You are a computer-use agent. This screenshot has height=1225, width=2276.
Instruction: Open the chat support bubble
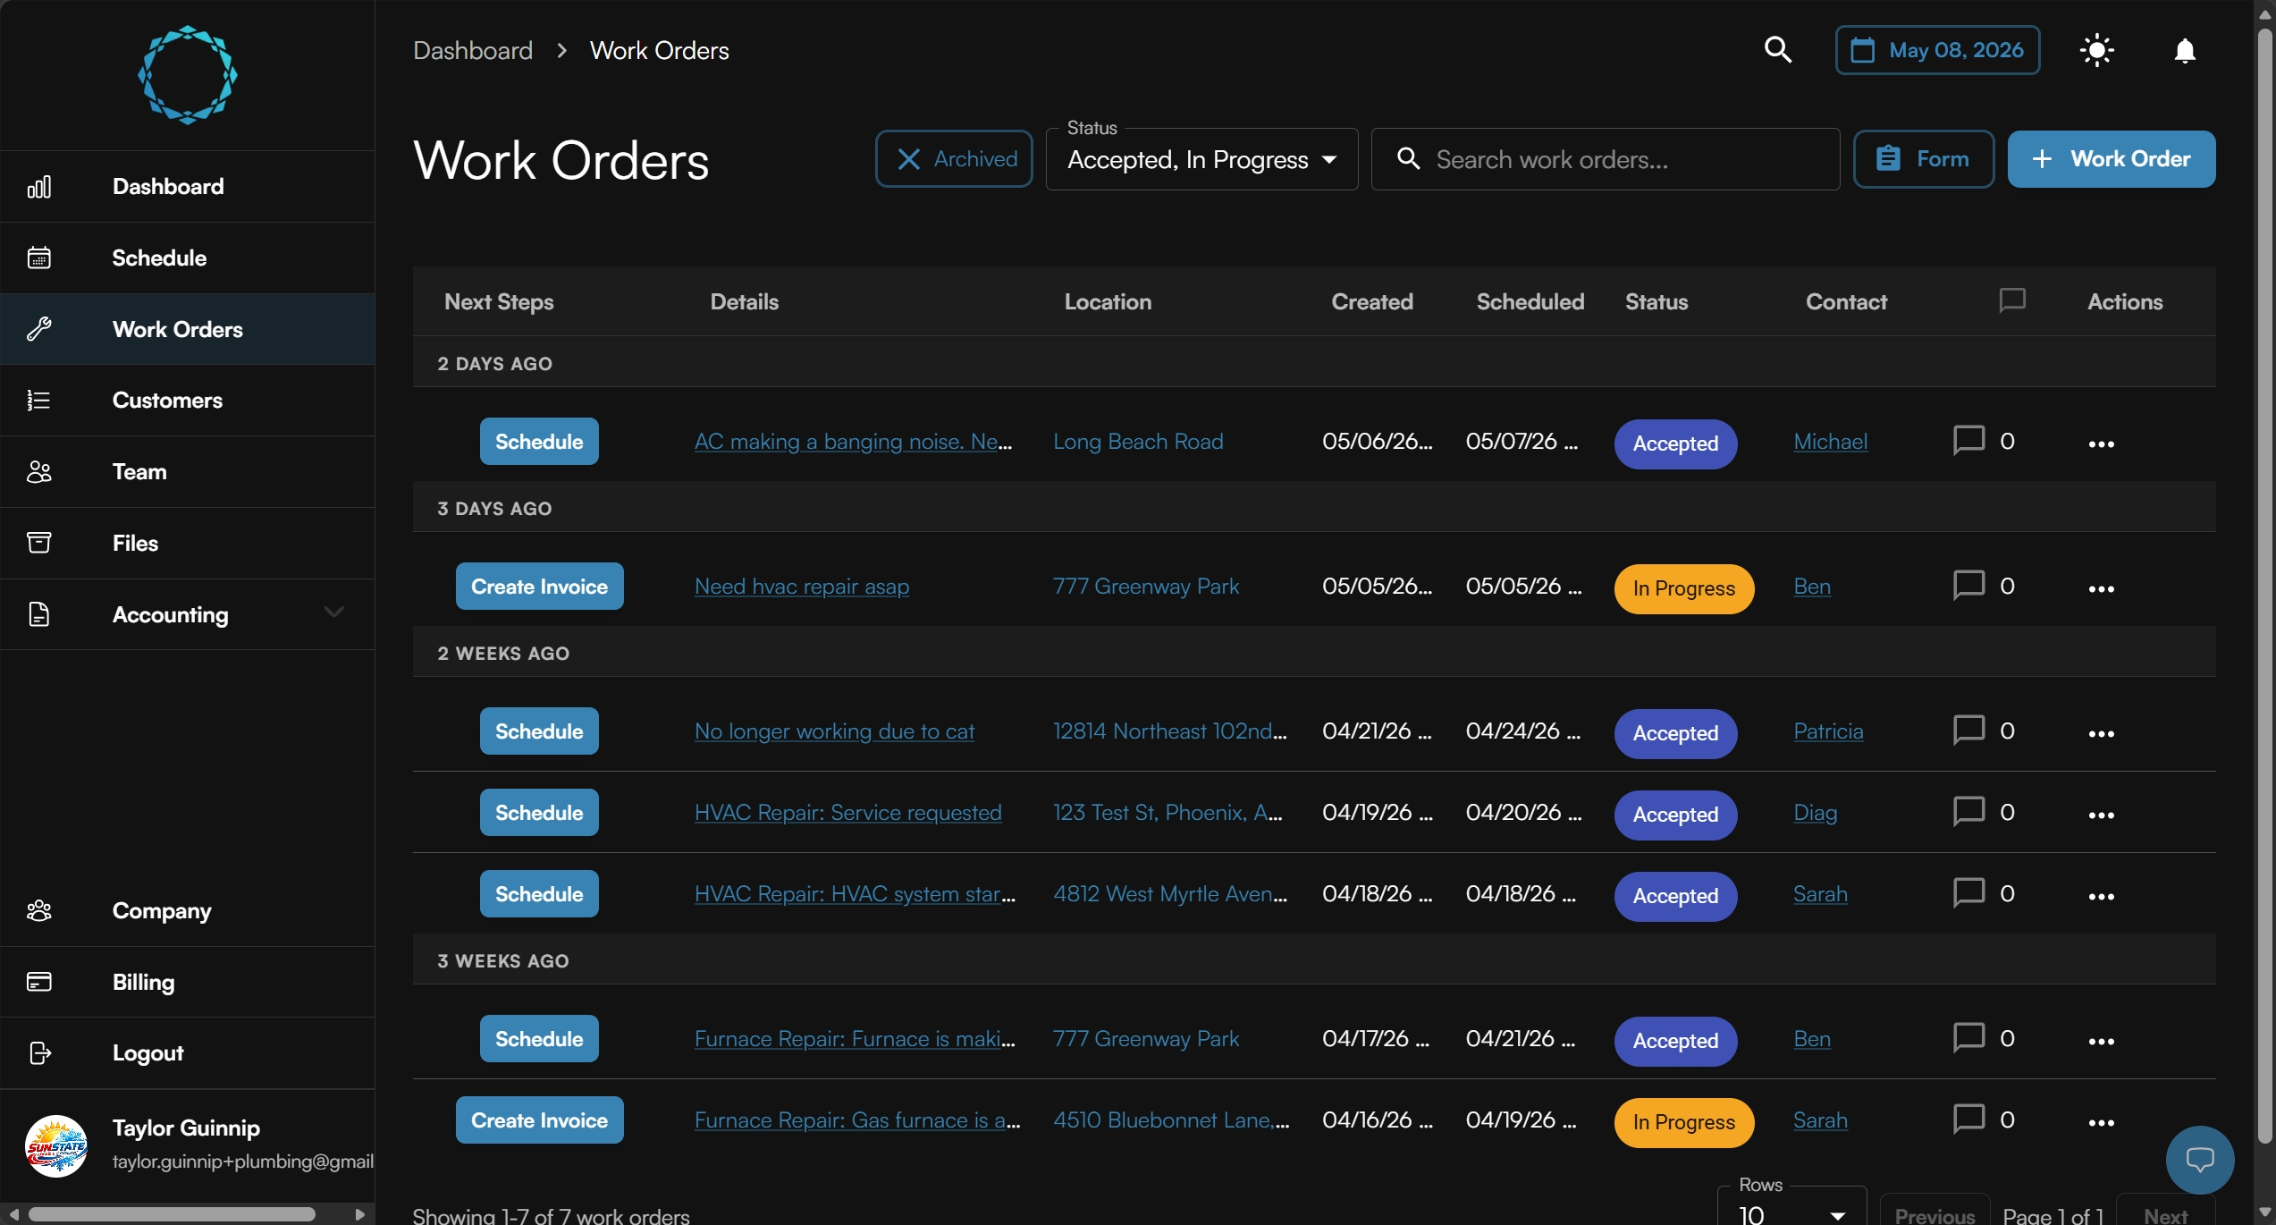coord(2199,1160)
